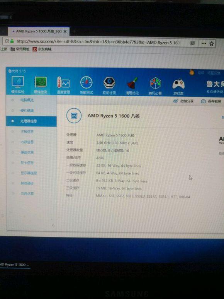The image size is (224, 299).
Task: Open 驱动检测 driver detection icon
Action: (109, 85)
